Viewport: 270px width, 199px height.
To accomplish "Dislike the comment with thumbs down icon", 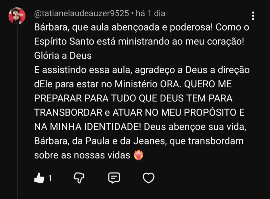I will pos(79,178).
